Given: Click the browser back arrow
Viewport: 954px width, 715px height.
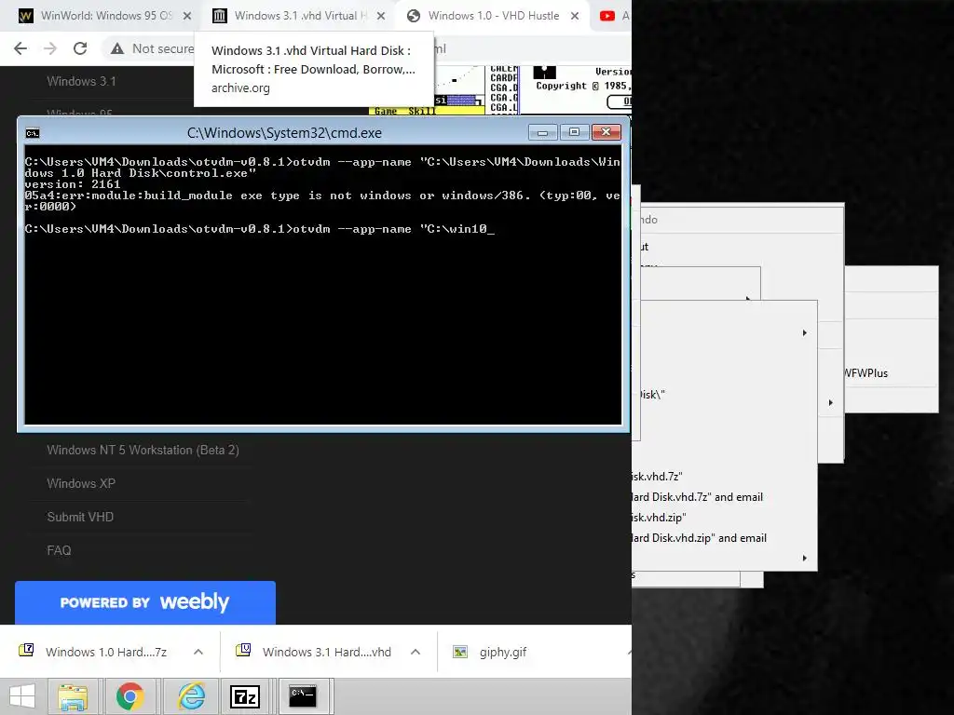Looking at the screenshot, I should tap(20, 48).
